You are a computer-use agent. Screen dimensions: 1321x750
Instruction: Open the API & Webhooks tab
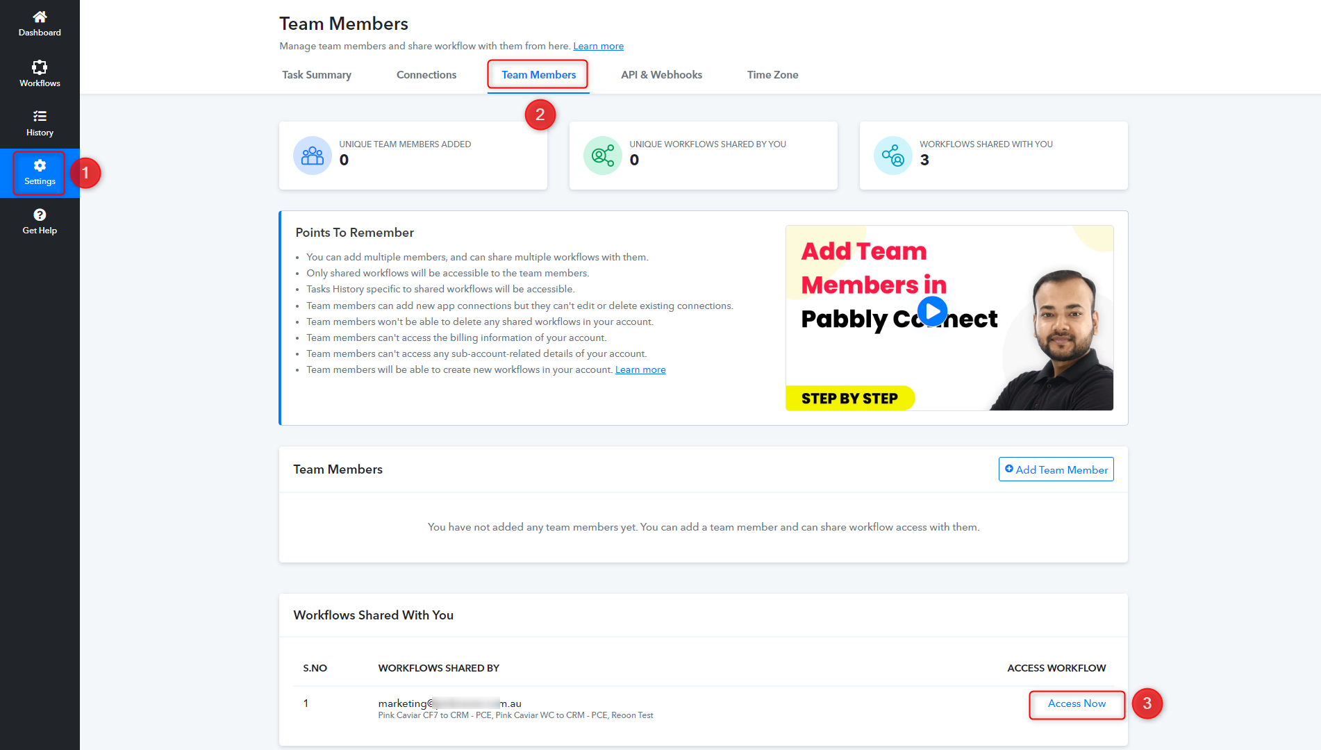click(661, 74)
